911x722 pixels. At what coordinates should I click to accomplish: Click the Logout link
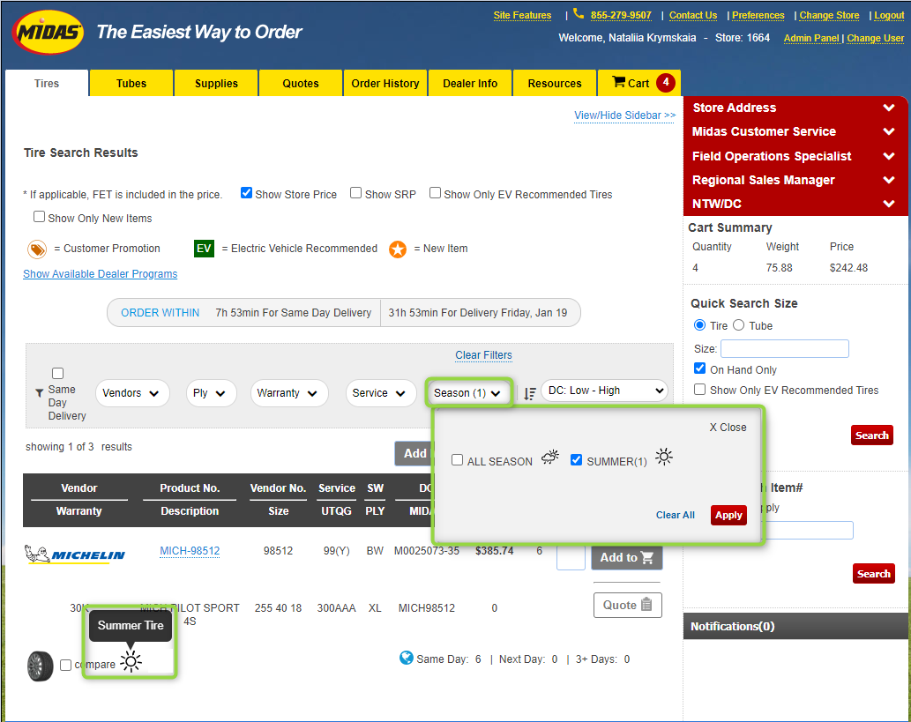click(x=889, y=15)
